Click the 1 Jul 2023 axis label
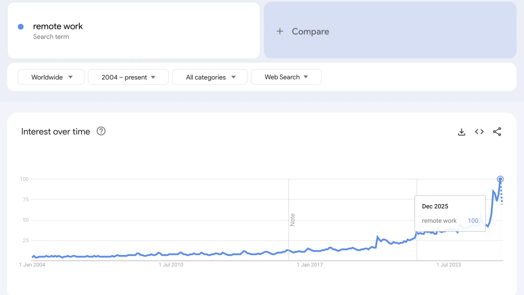The width and height of the screenshot is (524, 295). (x=449, y=265)
